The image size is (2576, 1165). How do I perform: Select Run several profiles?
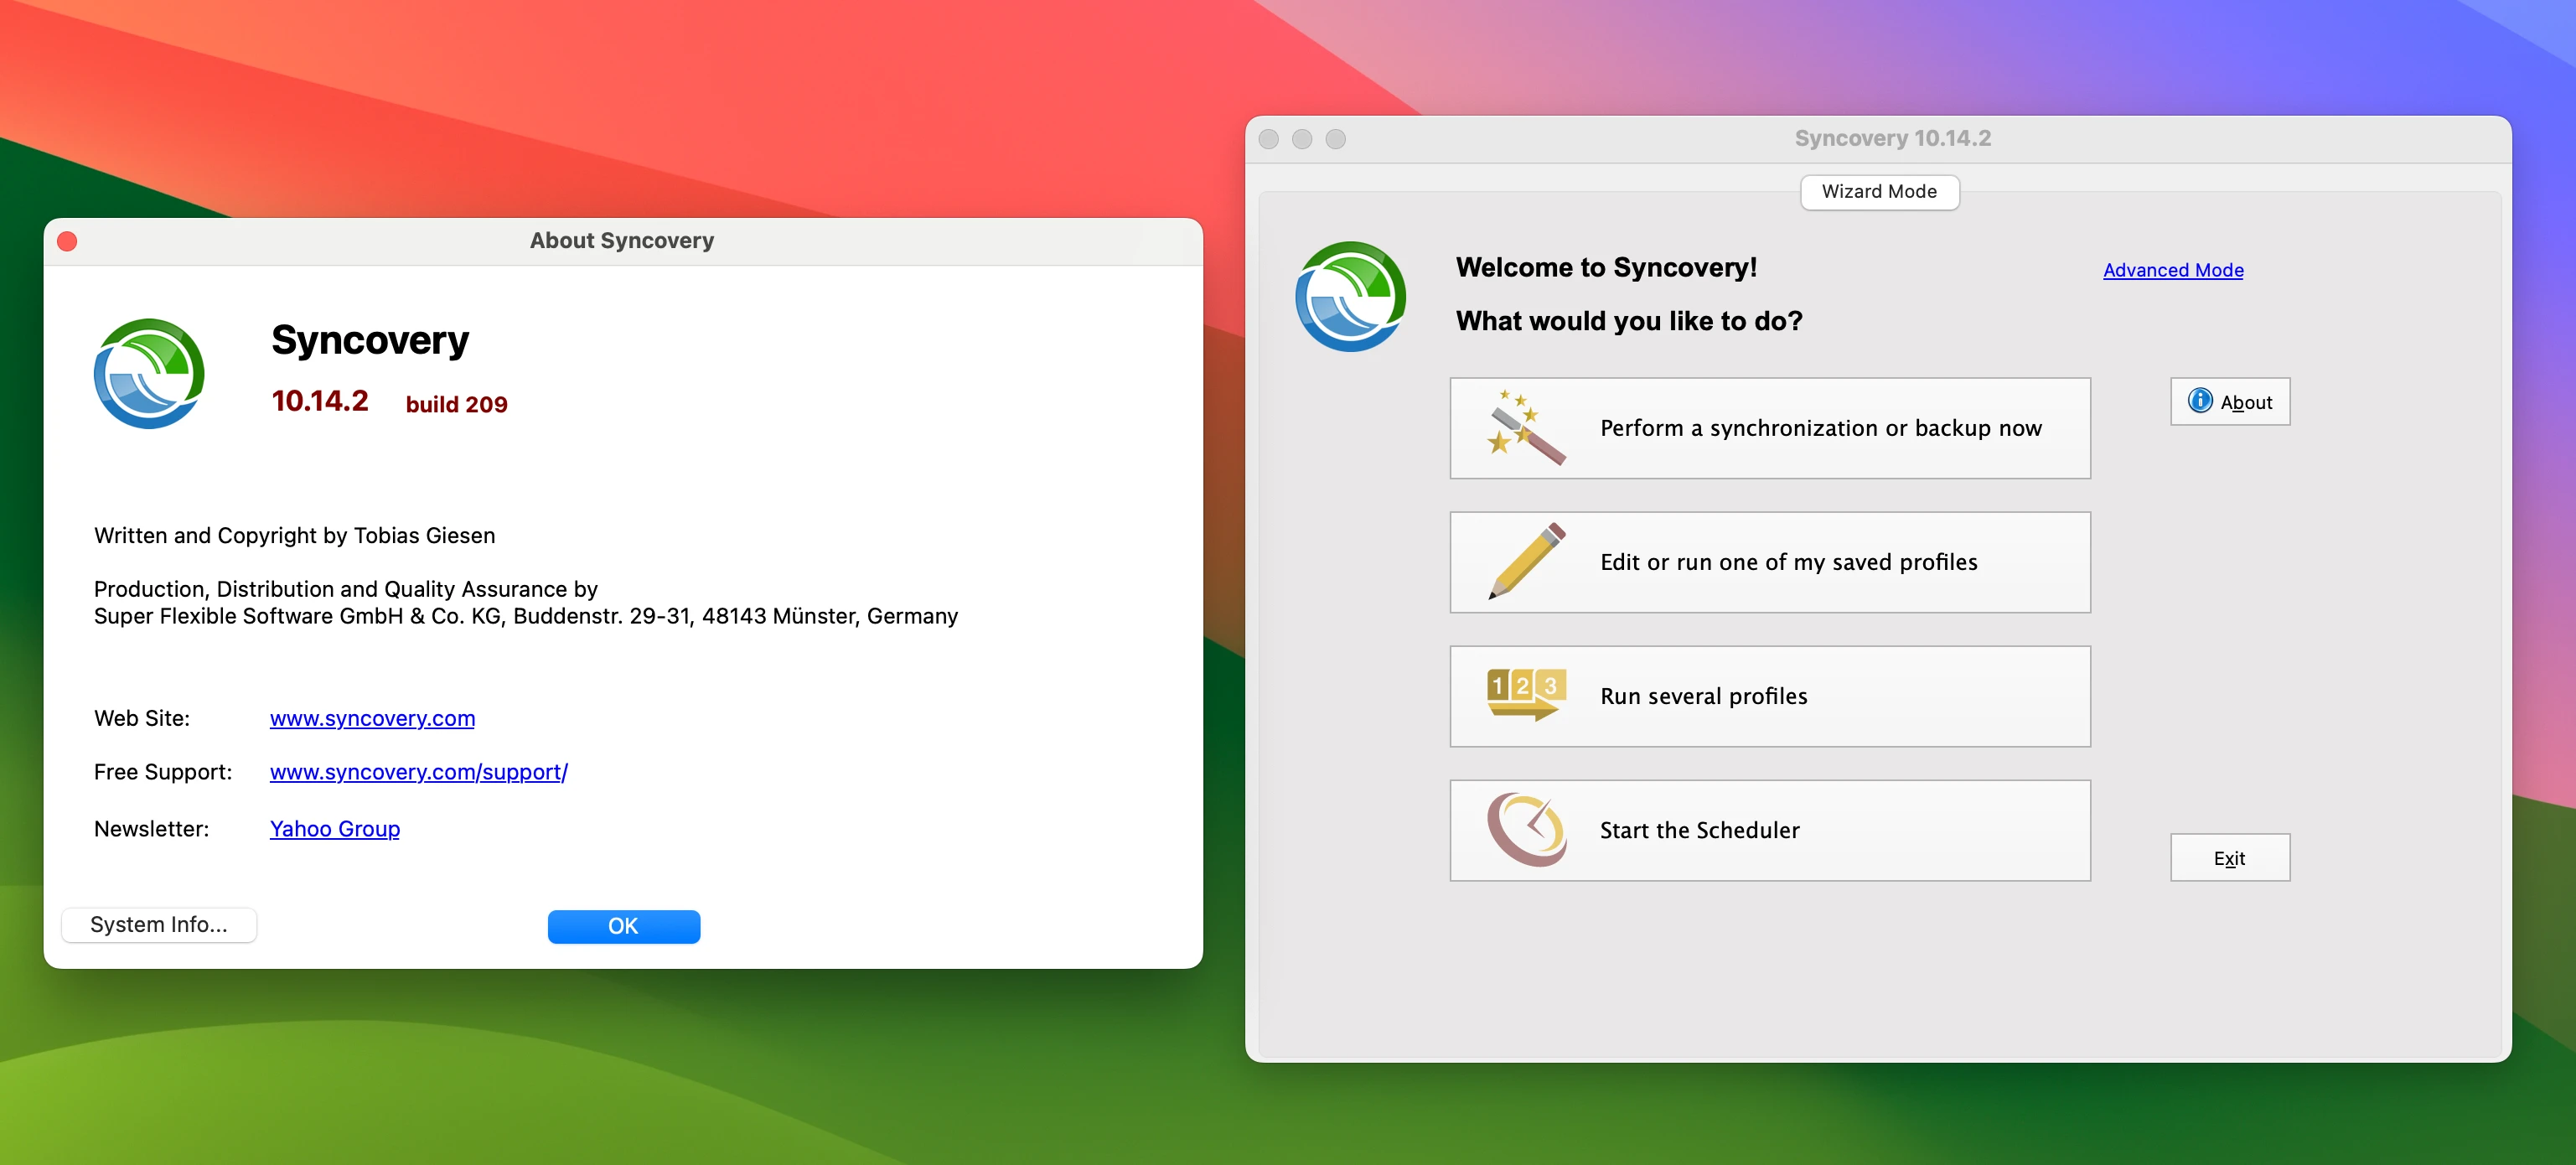pyautogui.click(x=1770, y=696)
